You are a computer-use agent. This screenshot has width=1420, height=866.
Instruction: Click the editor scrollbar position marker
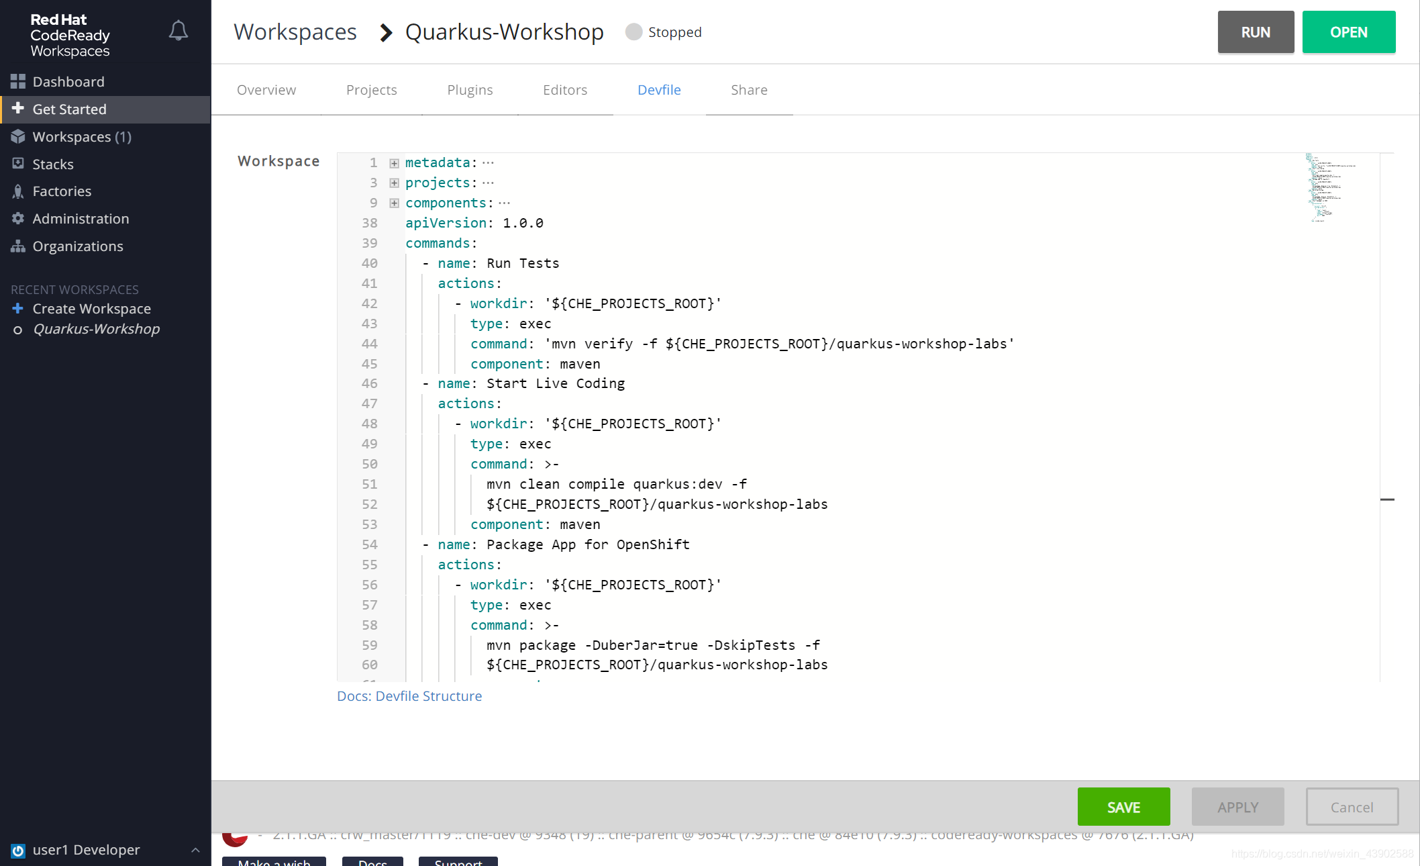(x=1387, y=499)
